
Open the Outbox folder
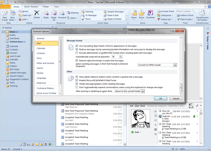pyautogui.click(x=11, y=66)
